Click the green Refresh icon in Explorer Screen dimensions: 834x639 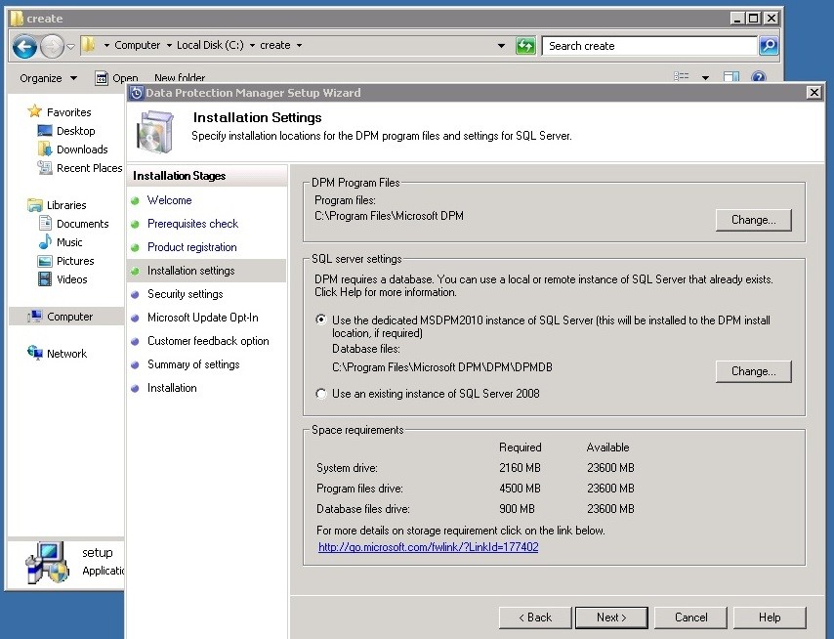525,46
